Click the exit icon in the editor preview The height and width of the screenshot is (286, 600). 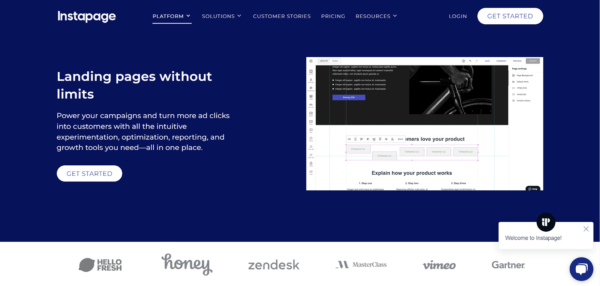(311, 61)
